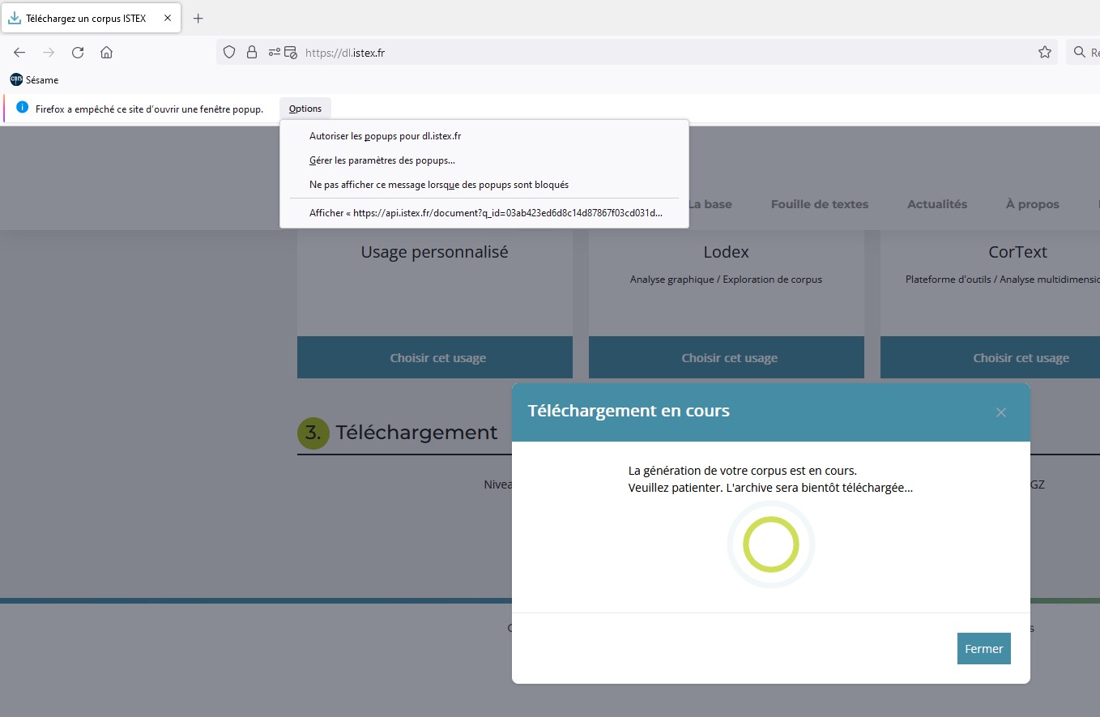Select Autoriser les popups pour dl.istex.fr
Screen dimensions: 1100x717
(385, 136)
